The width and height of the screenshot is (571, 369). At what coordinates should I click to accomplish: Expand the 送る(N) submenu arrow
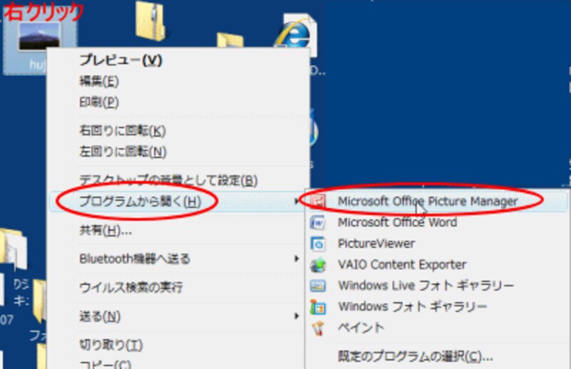point(297,316)
